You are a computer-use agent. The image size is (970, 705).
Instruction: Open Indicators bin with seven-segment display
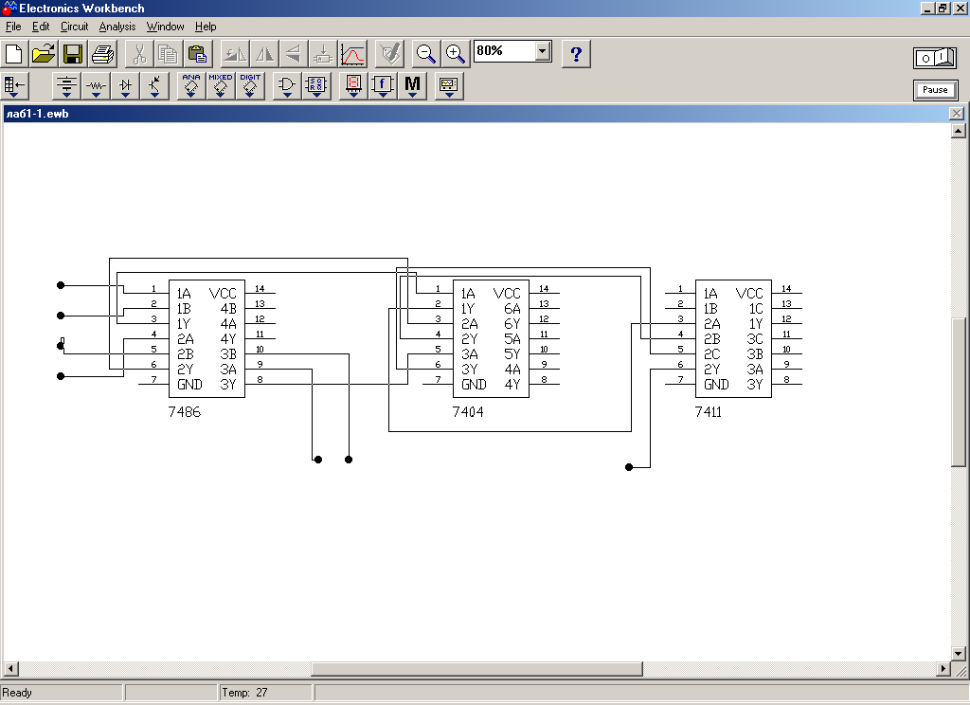pos(353,85)
